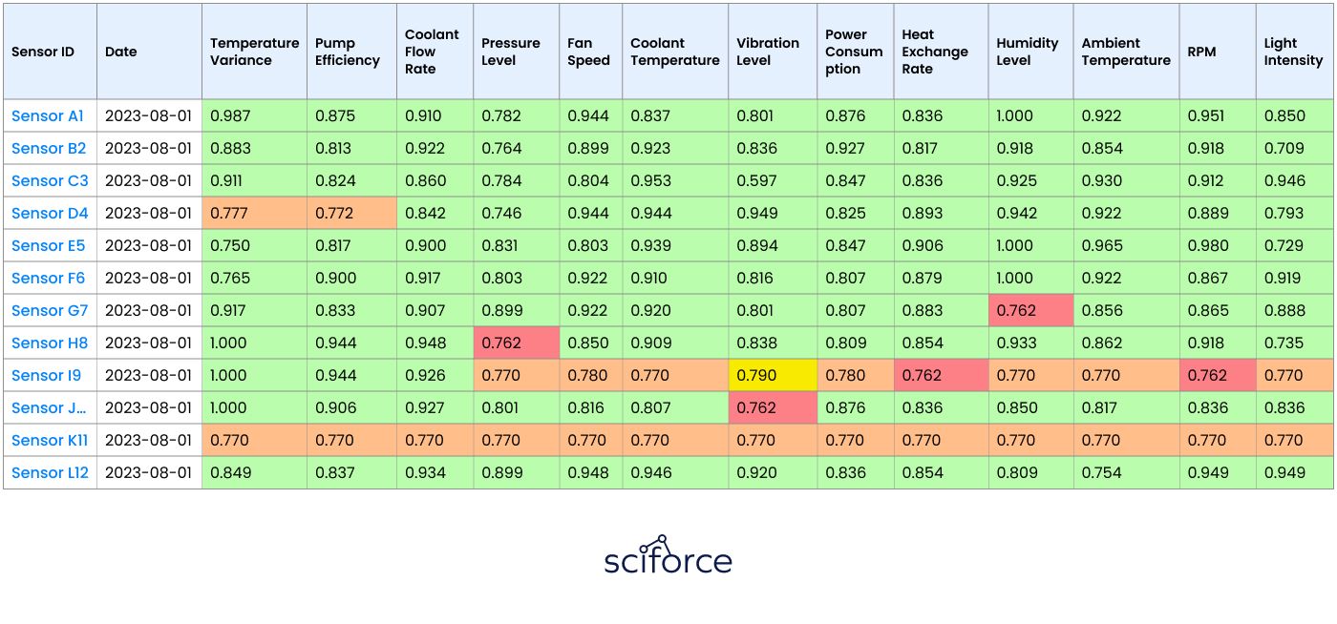Open the truncated Sensor J… link

(x=50, y=407)
